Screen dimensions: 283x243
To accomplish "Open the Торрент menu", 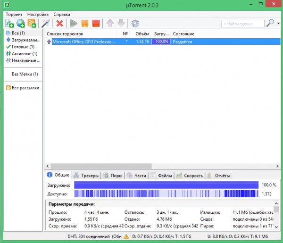I will click(x=14, y=15).
